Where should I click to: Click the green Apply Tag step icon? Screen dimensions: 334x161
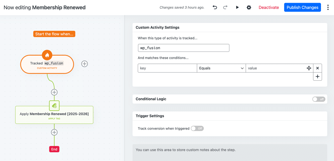pyautogui.click(x=54, y=106)
